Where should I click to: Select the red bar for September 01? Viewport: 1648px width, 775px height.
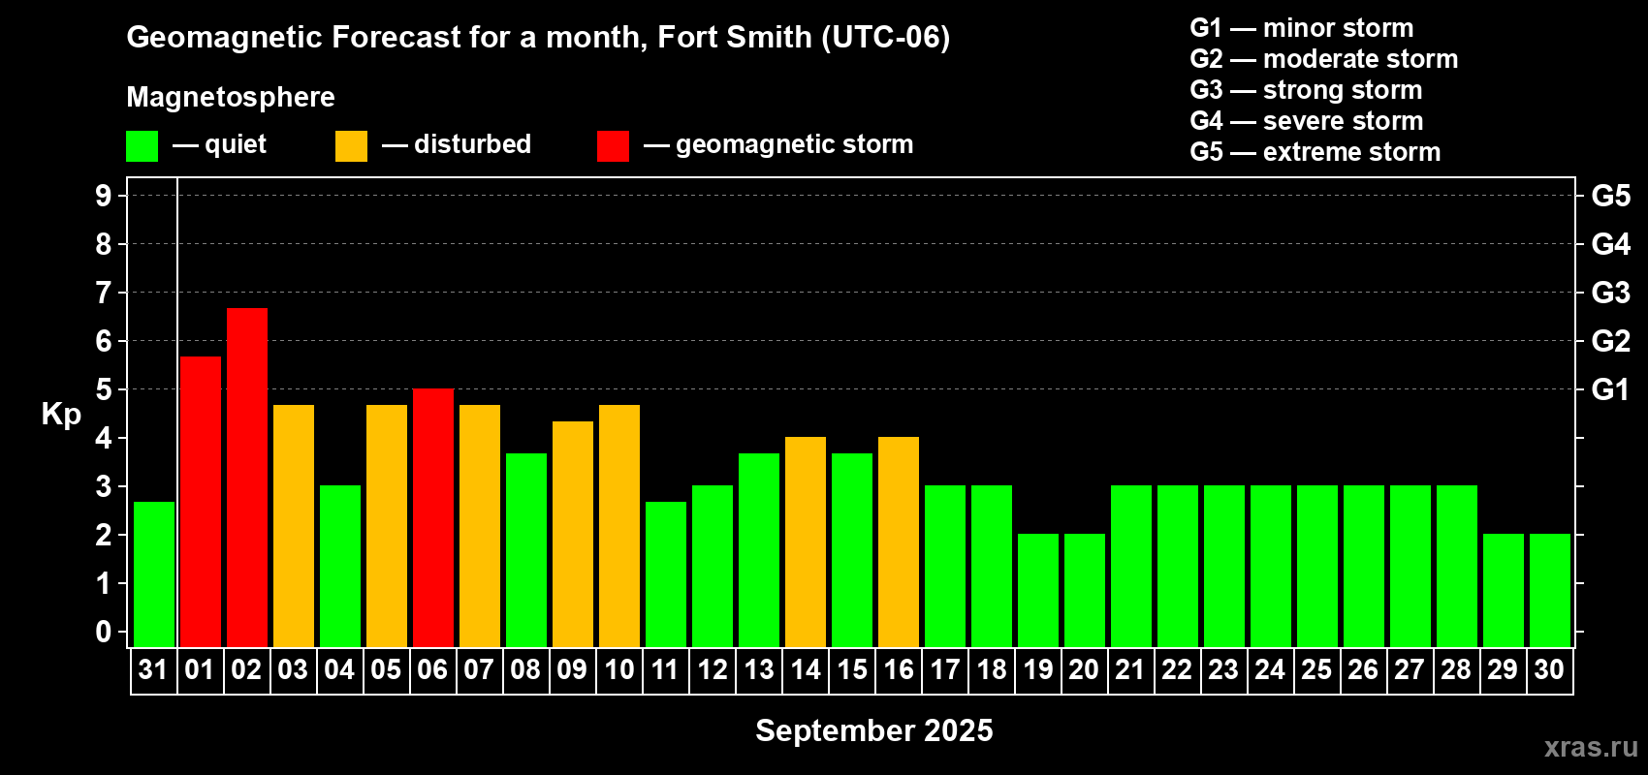click(201, 502)
